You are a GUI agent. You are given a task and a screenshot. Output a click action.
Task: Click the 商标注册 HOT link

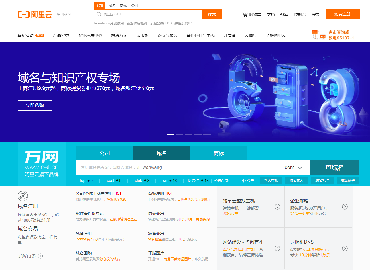click(x=160, y=193)
